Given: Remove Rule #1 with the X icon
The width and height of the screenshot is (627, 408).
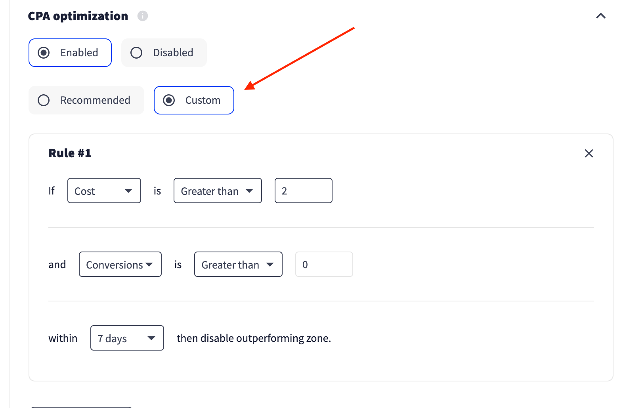Looking at the screenshot, I should point(589,153).
